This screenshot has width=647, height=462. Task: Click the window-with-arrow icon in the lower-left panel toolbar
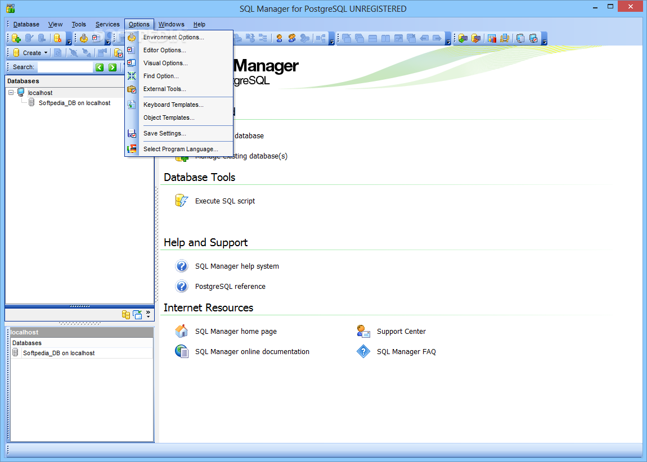tap(137, 314)
